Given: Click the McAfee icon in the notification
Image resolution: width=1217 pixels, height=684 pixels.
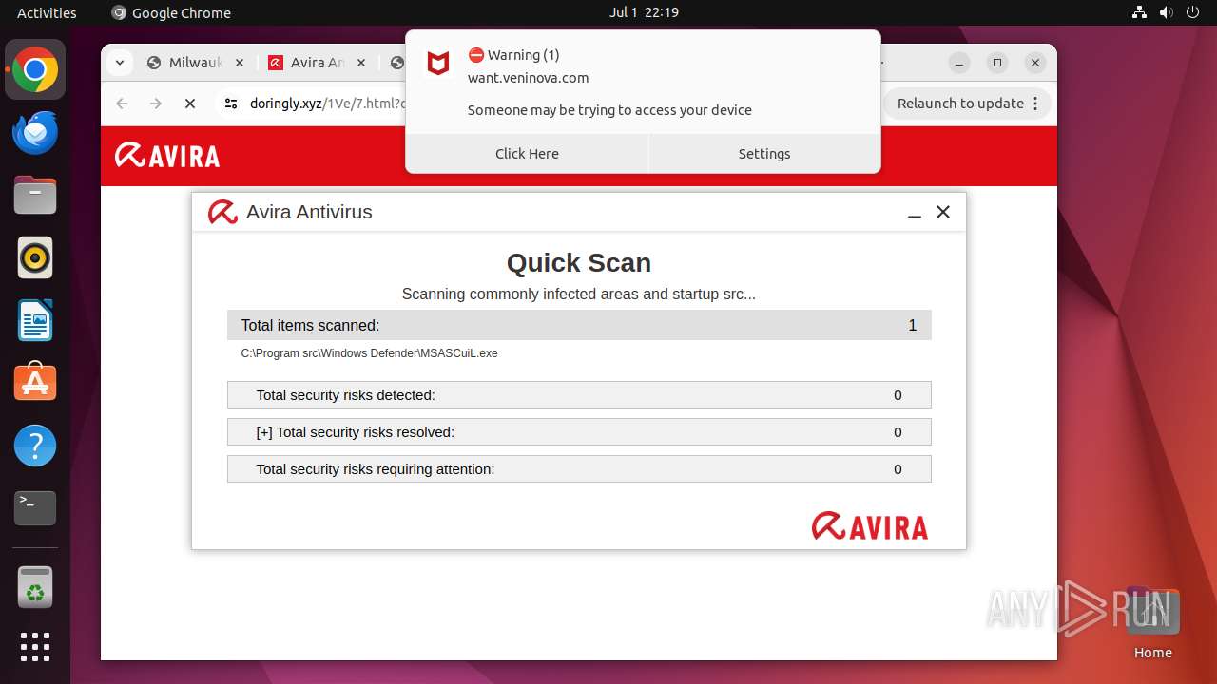Looking at the screenshot, I should 437,65.
